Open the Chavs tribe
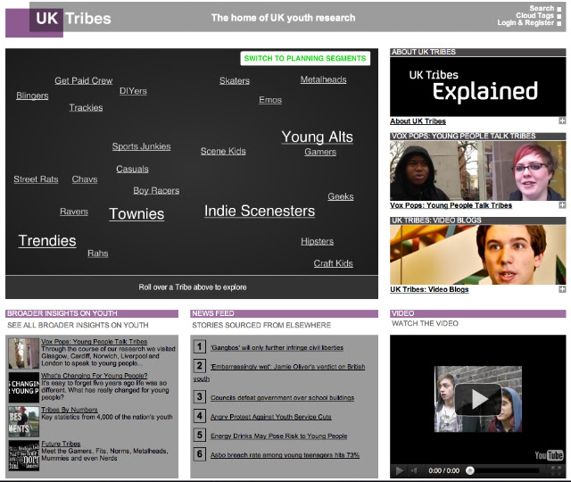Viewport: 571px width, 482px height. click(85, 179)
